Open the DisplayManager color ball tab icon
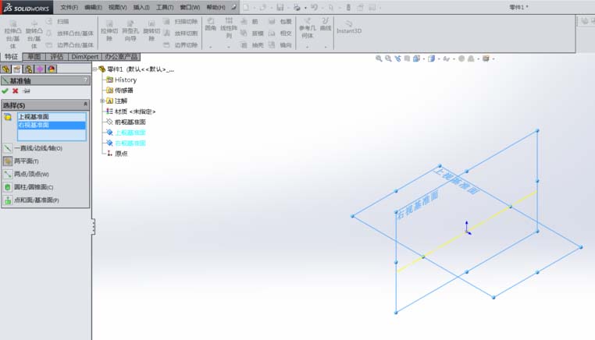This screenshot has width=595, height=340. click(x=52, y=69)
